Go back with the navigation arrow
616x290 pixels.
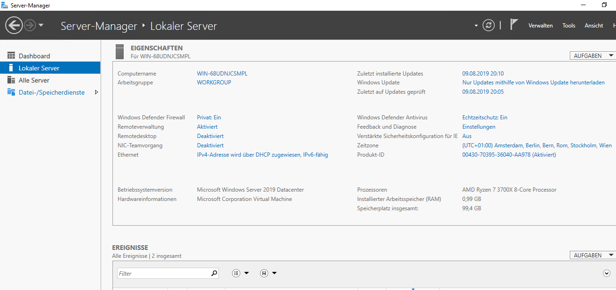pos(14,25)
